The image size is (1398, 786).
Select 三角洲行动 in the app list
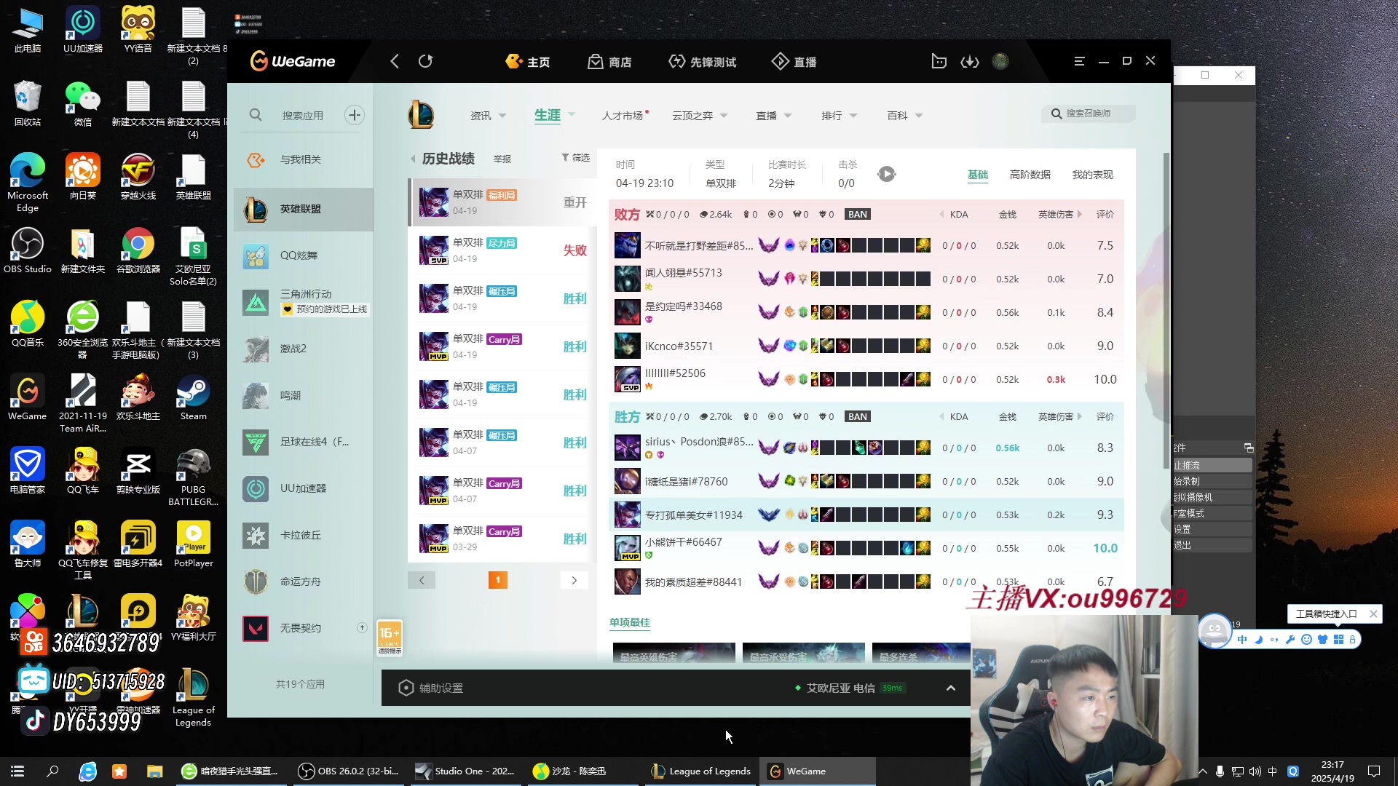[303, 301]
